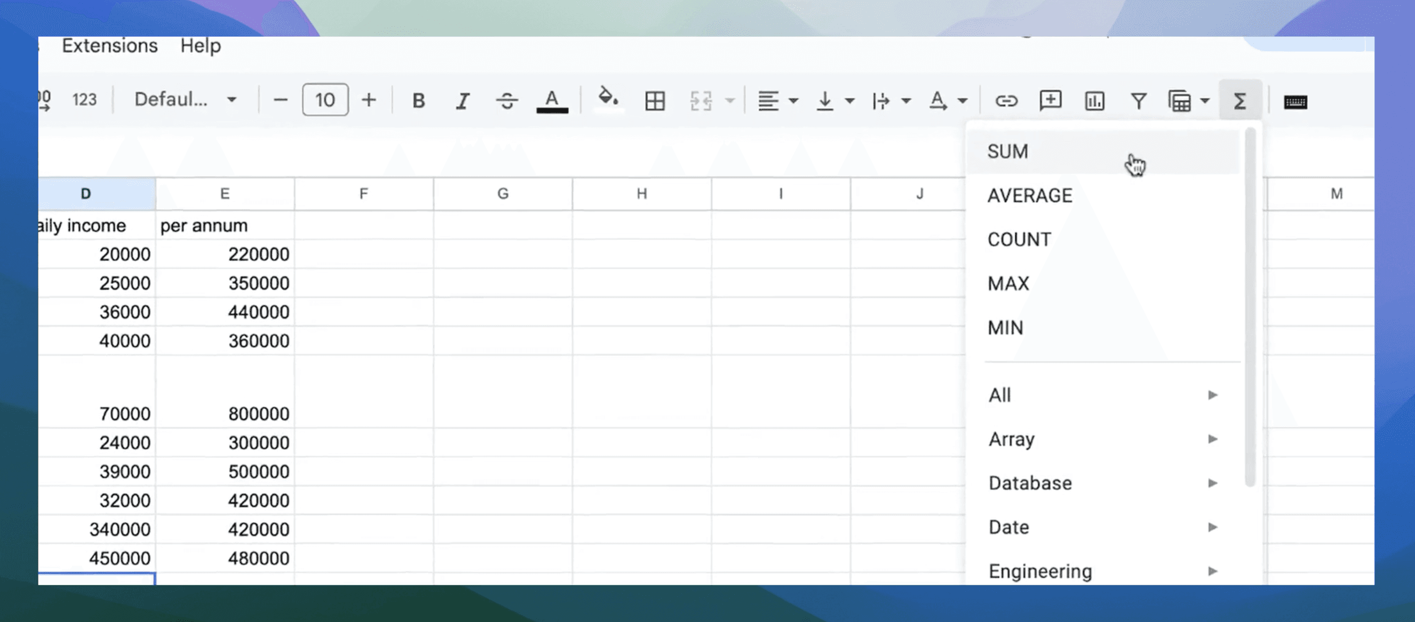Open the text color picker
Viewport: 1415px width, 622px height.
[552, 100]
